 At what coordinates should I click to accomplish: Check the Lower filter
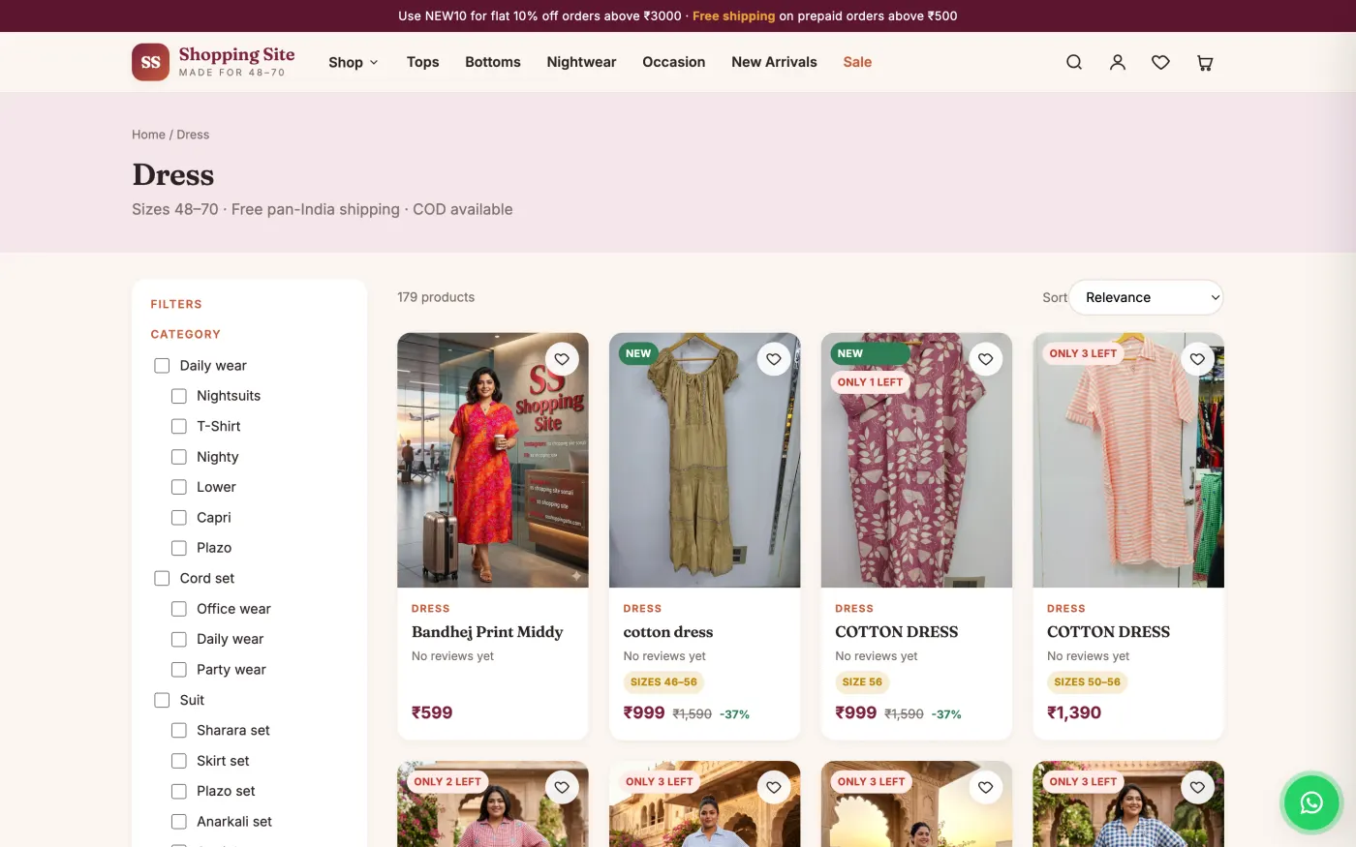coord(179,487)
